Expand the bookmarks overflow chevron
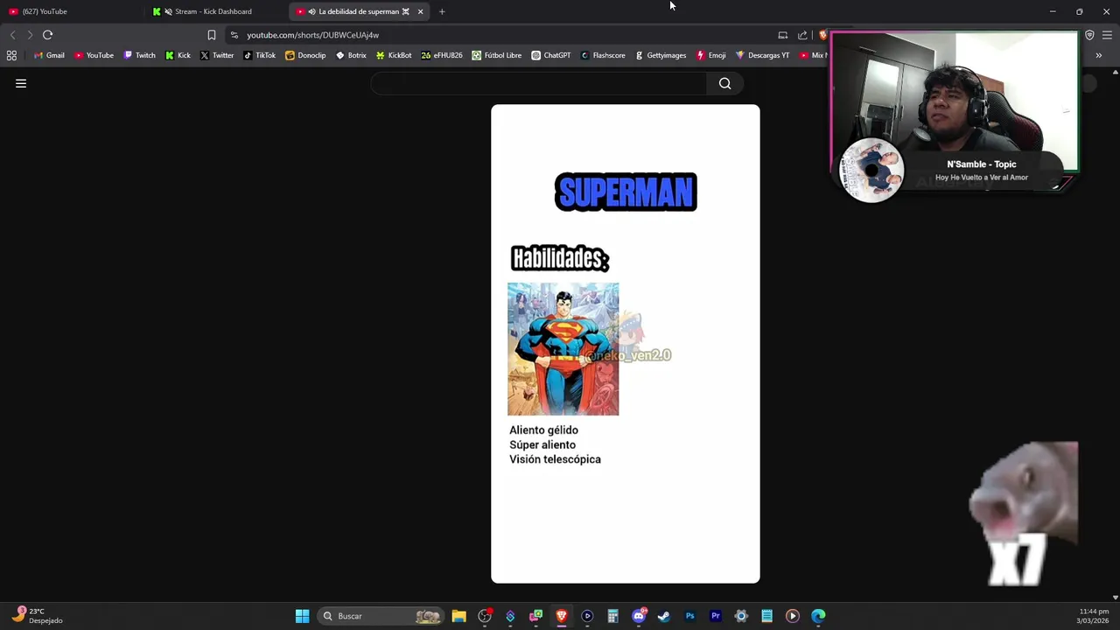The height and width of the screenshot is (630, 1120). [1098, 55]
